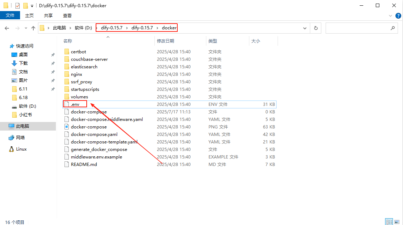Click the Linux penguin icon in sidebar

(12, 149)
